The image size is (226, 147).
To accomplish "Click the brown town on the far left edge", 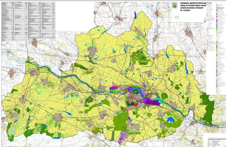I will click(x=12, y=72).
